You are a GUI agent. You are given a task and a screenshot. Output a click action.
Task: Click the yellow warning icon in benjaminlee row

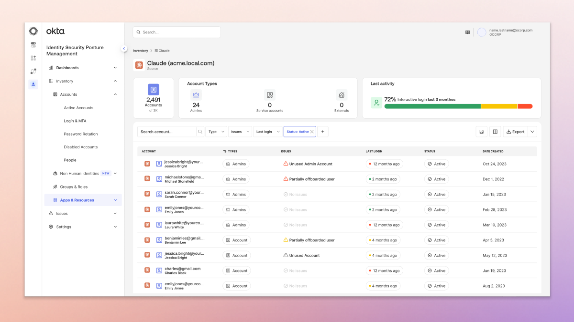pos(286,240)
